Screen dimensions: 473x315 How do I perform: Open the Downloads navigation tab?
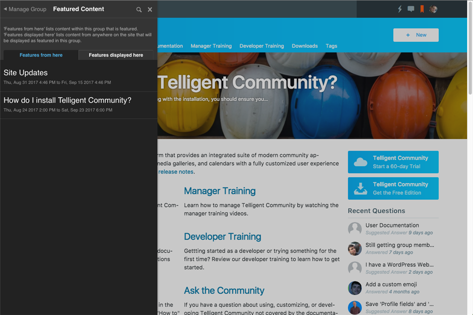(x=305, y=46)
